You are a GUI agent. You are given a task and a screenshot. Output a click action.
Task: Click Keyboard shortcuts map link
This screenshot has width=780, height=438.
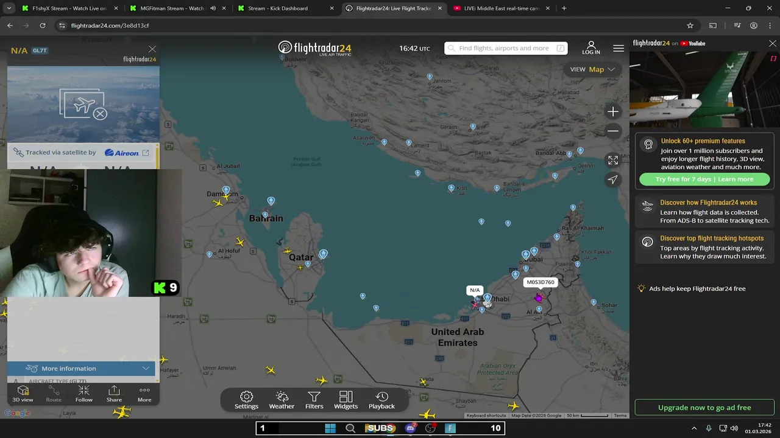pos(486,415)
